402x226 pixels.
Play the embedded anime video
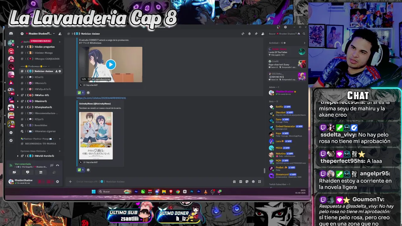[111, 64]
